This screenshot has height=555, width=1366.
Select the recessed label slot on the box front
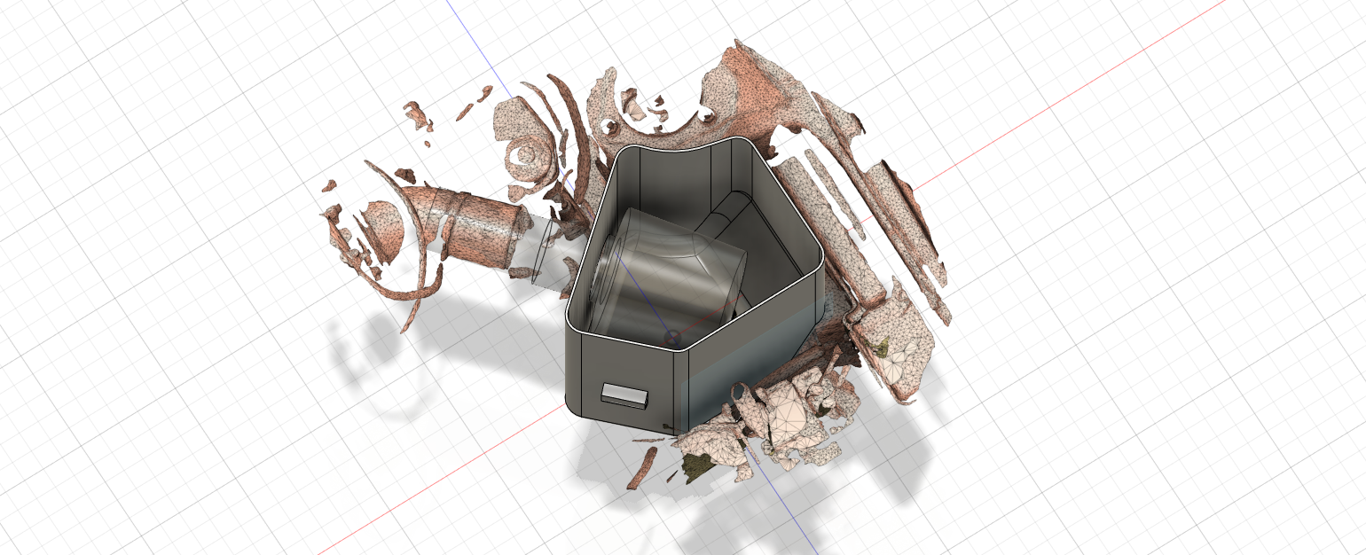(623, 393)
